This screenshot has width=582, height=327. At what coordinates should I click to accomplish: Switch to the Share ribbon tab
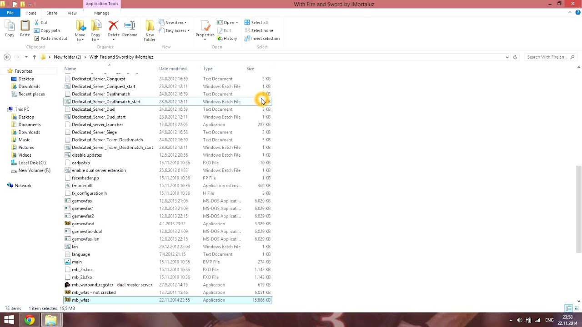tap(52, 13)
